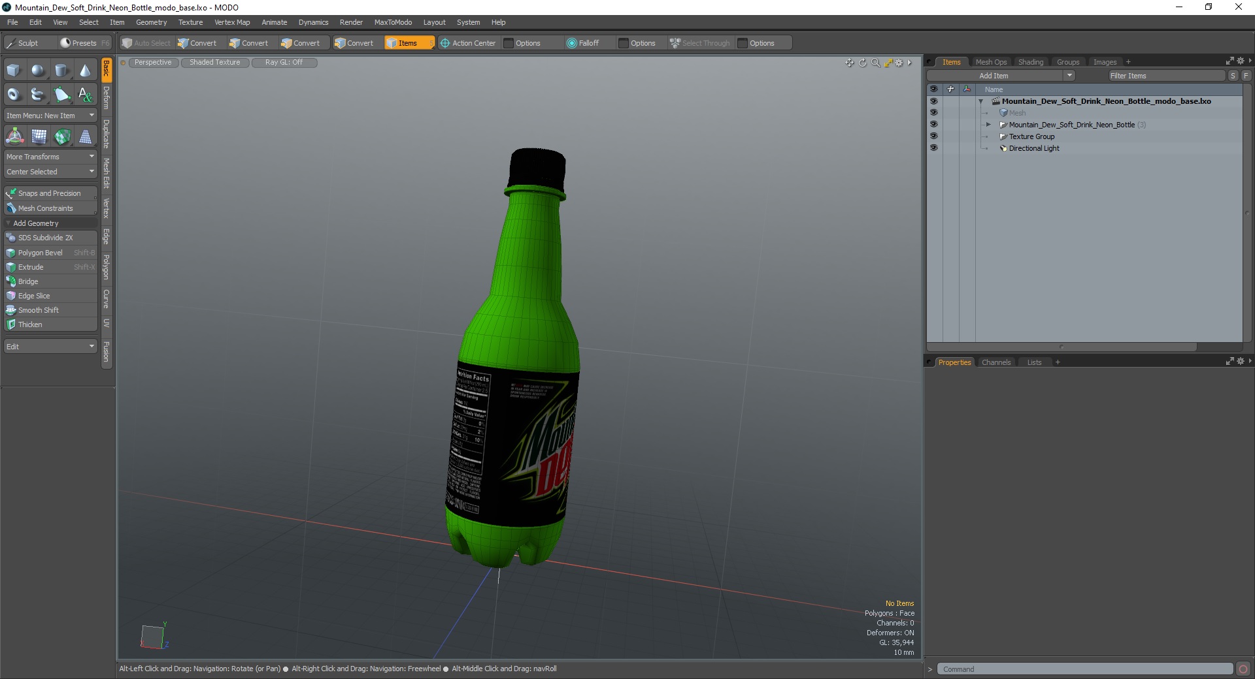Open the Geometry menu
The image size is (1255, 679).
click(151, 22)
